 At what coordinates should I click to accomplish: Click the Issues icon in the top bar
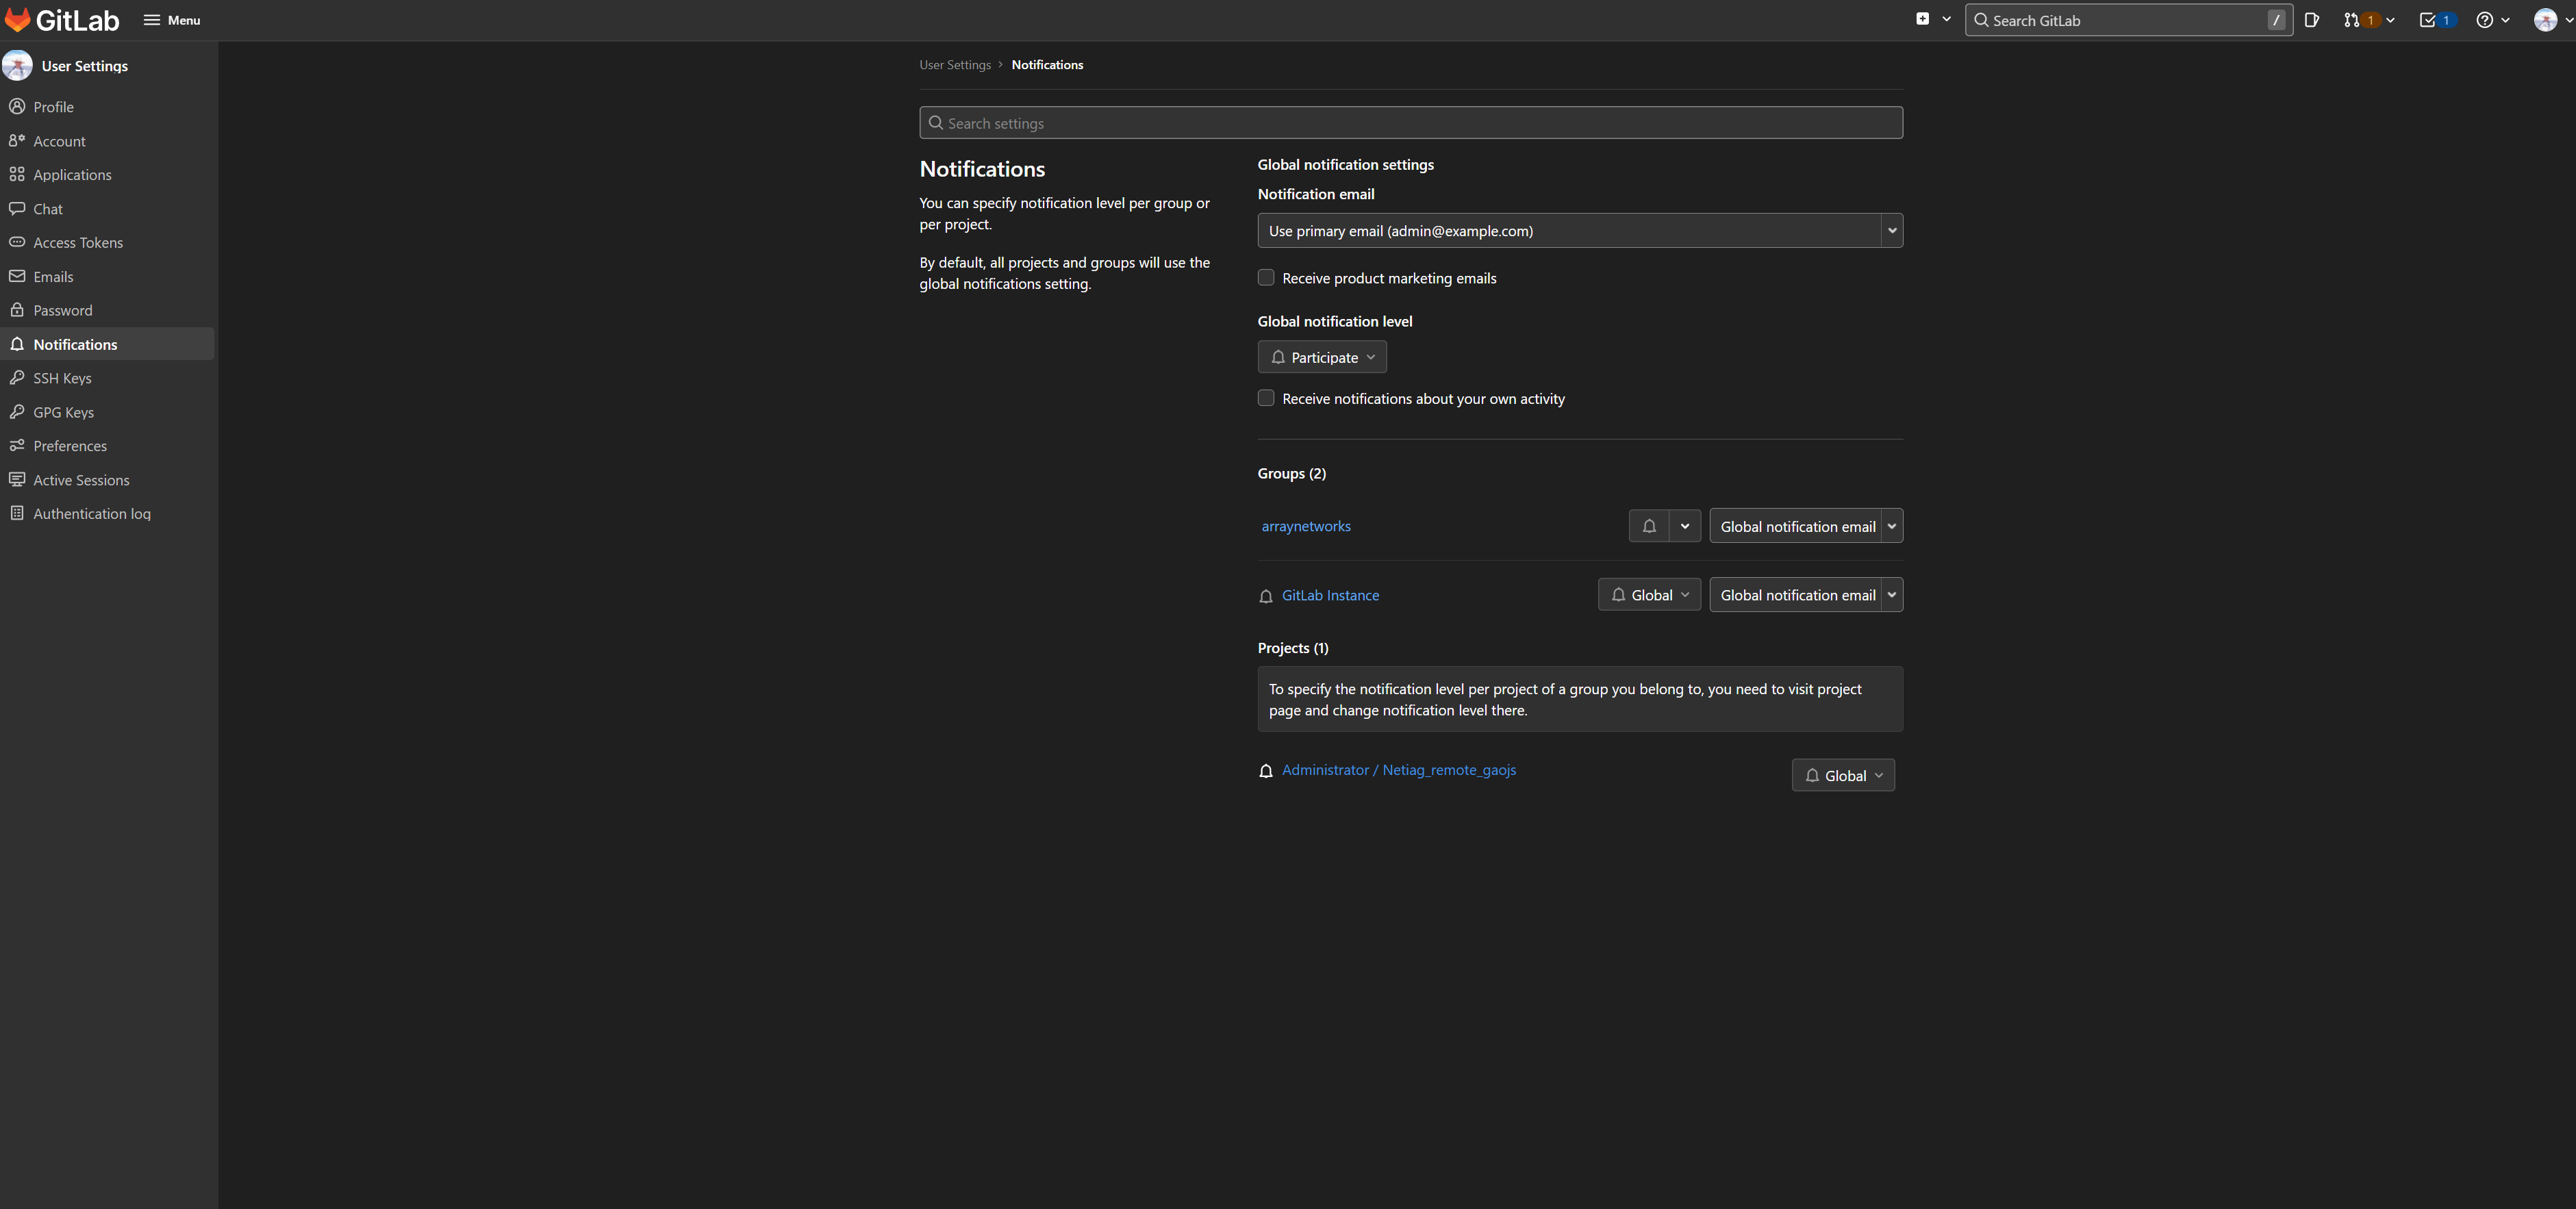[x=2312, y=20]
